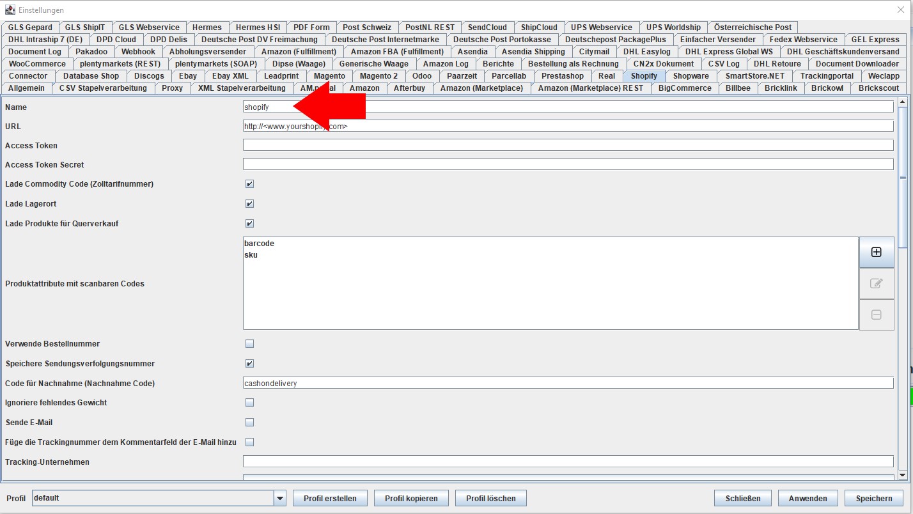Screen dimensions: 913x514
Task: Select the plentymarkets (REST) tab
Action: click(x=121, y=64)
